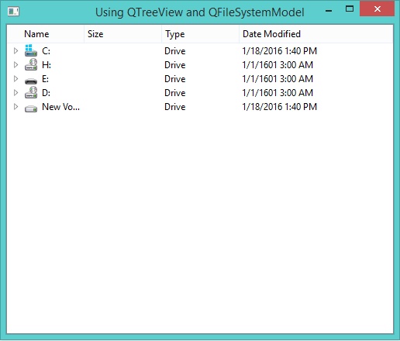Expand the D: drive node
This screenshot has width=400, height=341.
tap(16, 92)
